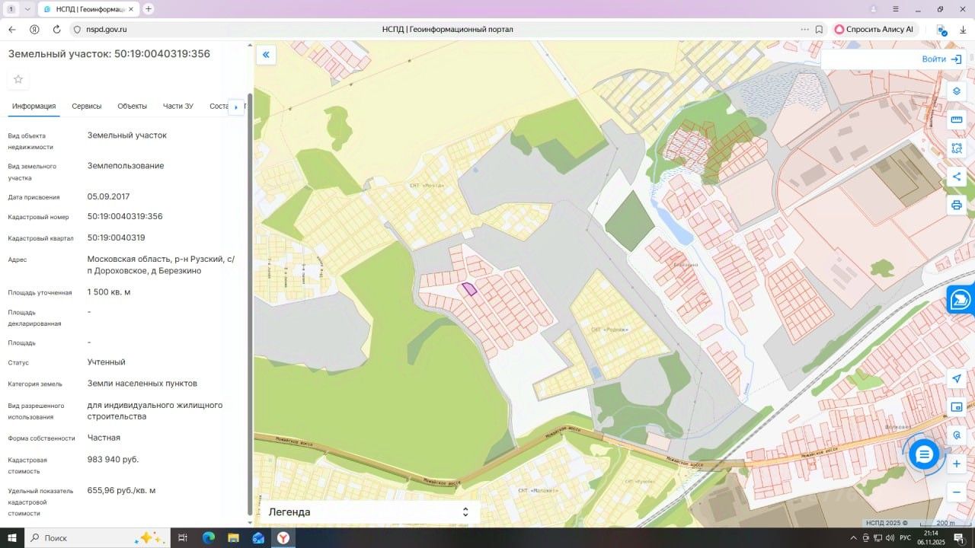Open the tab list dropdown arrow
Image resolution: width=975 pixels, height=548 pixels.
tap(28, 9)
